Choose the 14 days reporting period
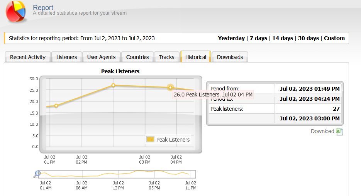The width and height of the screenshot is (361, 196). (x=283, y=38)
